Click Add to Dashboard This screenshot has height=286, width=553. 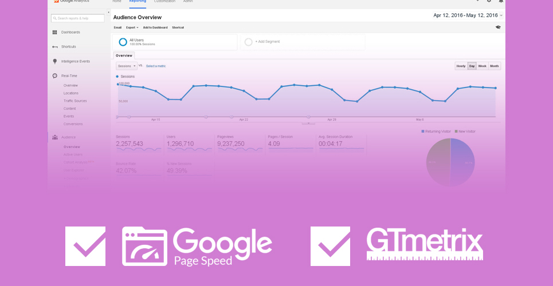pos(155,27)
